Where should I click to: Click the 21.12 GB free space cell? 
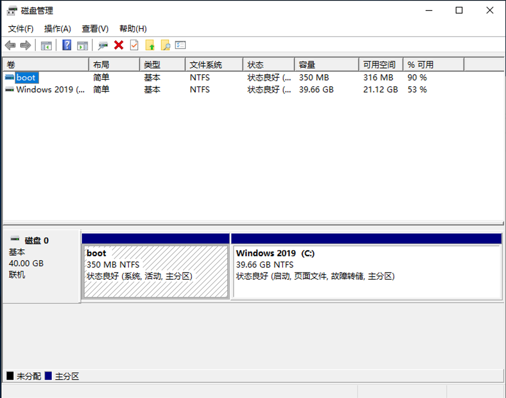[380, 90]
